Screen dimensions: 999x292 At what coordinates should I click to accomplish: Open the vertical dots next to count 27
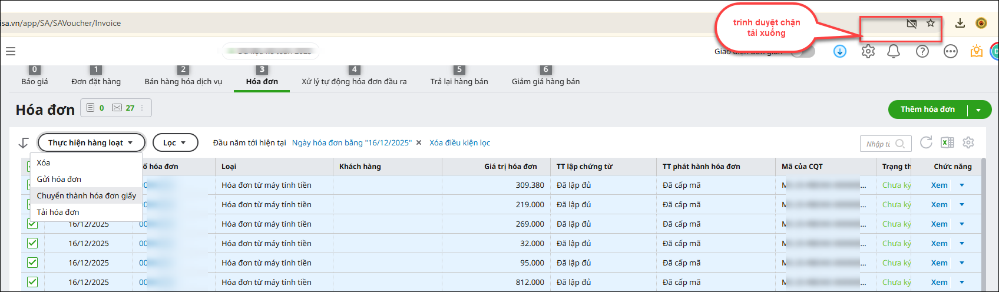[142, 108]
